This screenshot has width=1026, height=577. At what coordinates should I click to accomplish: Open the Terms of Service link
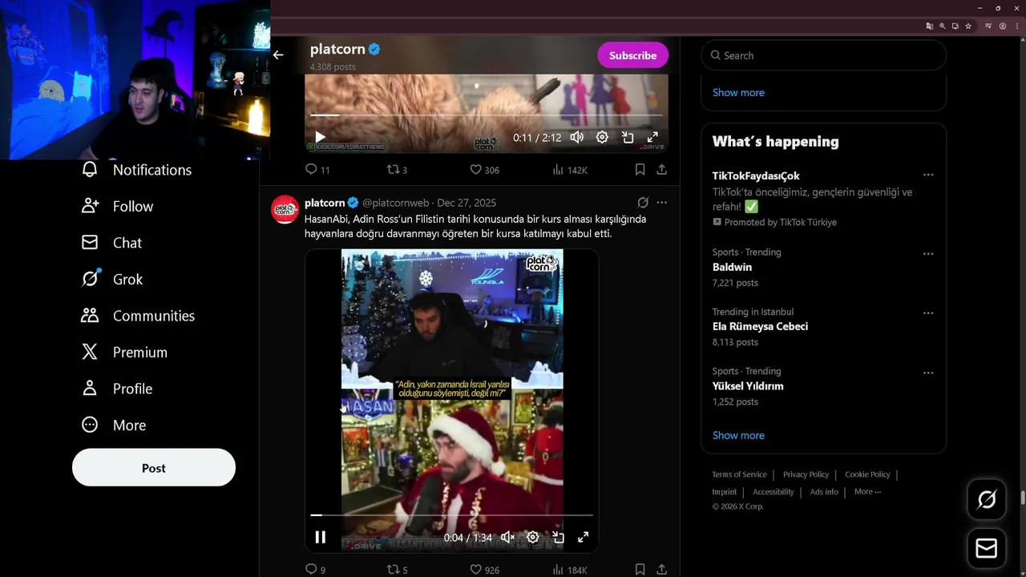[x=739, y=474]
